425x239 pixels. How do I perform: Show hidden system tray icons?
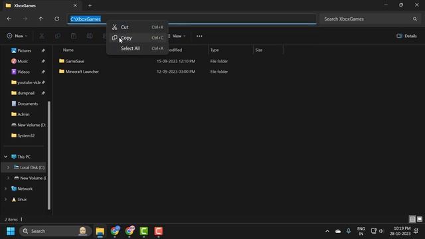tap(327, 231)
